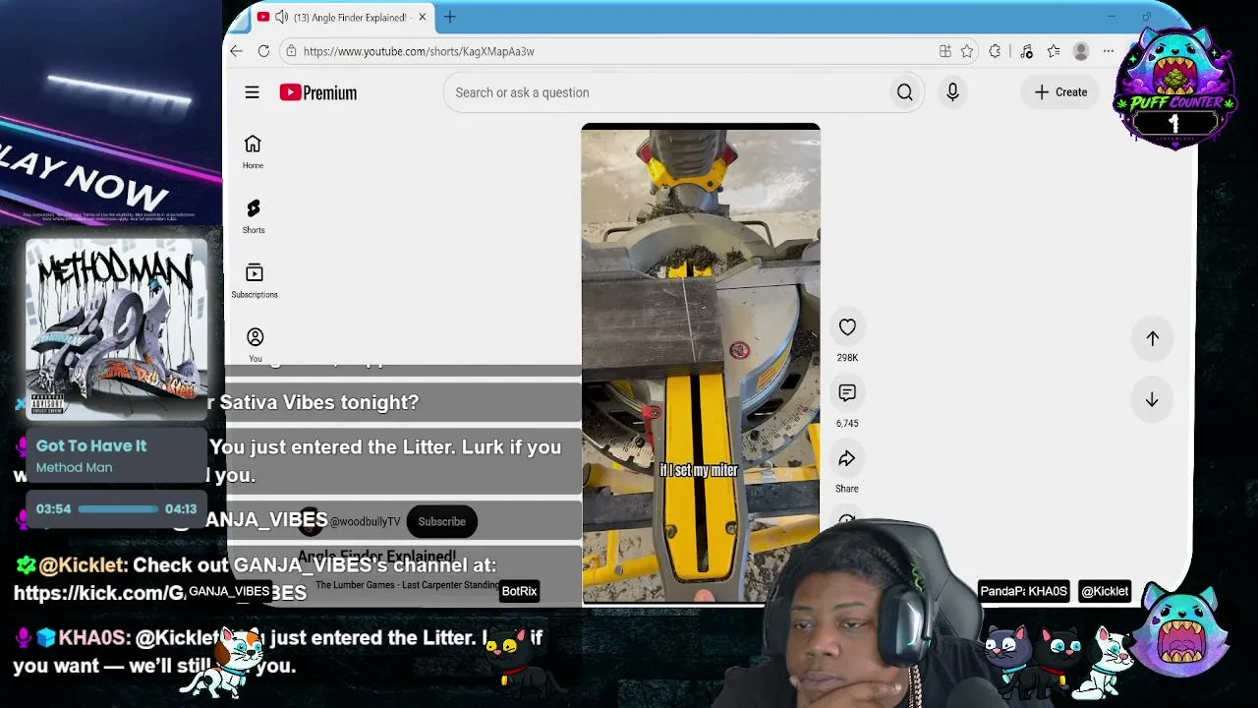
Task: Click the 298K like count
Action: [x=847, y=358]
